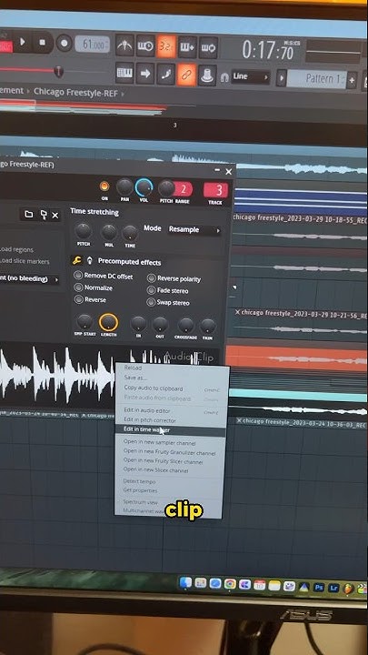Click the Stop button in transport bar

point(43,43)
